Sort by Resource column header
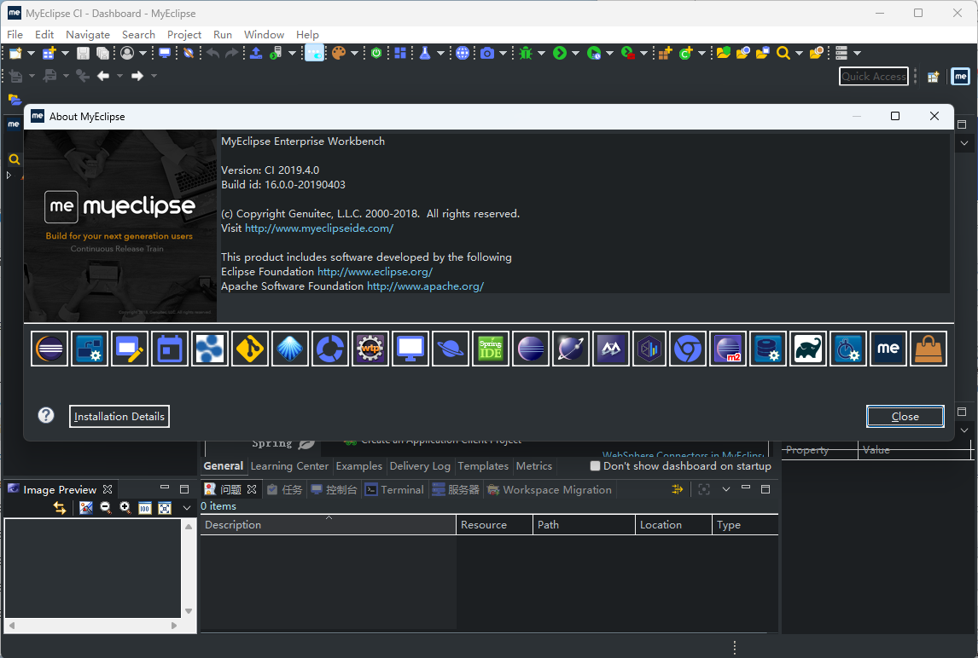 (495, 525)
